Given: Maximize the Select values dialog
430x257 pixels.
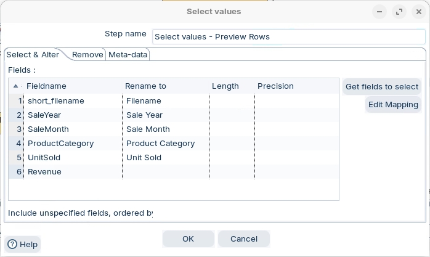Looking at the screenshot, I should click(399, 12).
